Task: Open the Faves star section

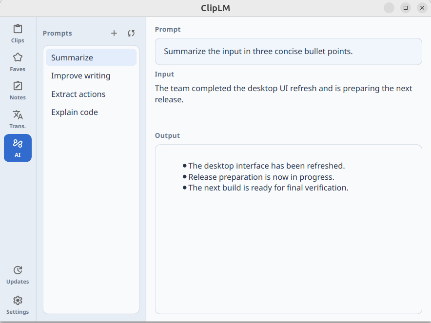Action: [18, 62]
